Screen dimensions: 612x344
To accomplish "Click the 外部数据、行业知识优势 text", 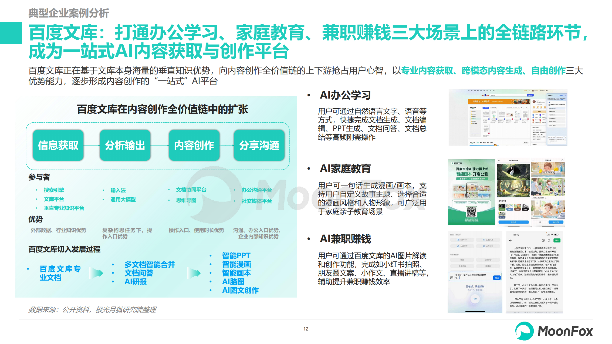I will (58, 230).
